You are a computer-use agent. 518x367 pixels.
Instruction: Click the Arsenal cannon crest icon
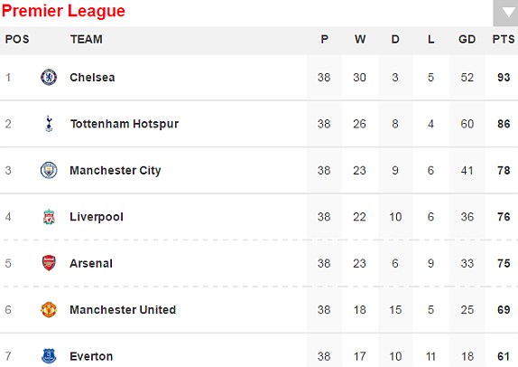49,263
